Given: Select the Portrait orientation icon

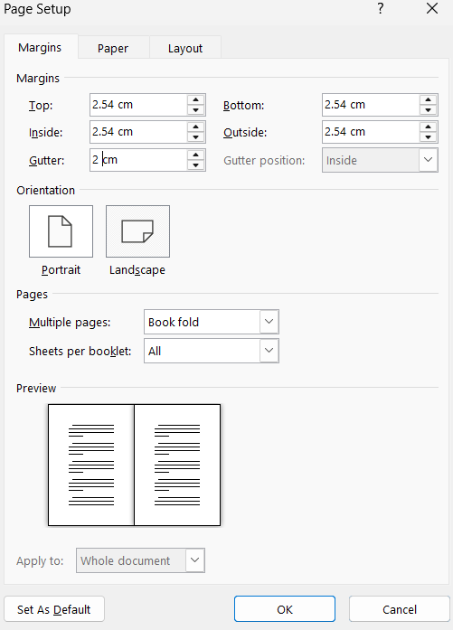Looking at the screenshot, I should pyautogui.click(x=61, y=231).
